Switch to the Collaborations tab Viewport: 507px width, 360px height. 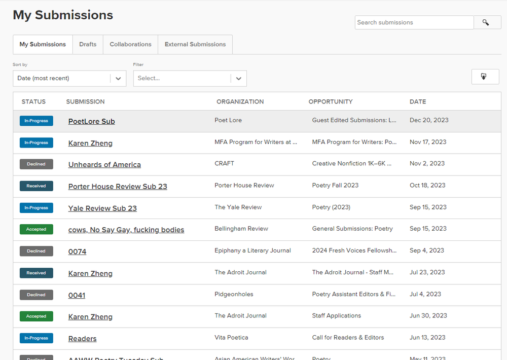(x=130, y=45)
